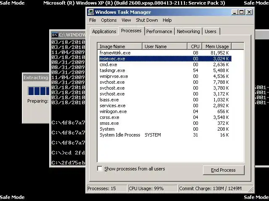Select the csrss.exe process
This screenshot has height=201, width=269.
point(165,117)
